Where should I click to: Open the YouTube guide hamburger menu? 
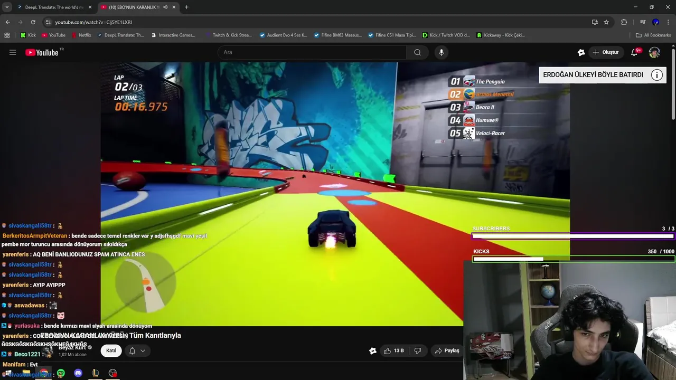pos(13,52)
